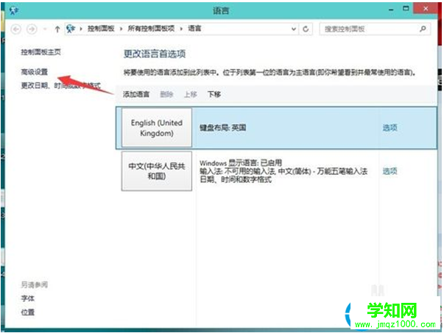This screenshot has height=333, width=444.
Task: Click the 所有控制面板项 breadcrumb
Action: (151, 29)
